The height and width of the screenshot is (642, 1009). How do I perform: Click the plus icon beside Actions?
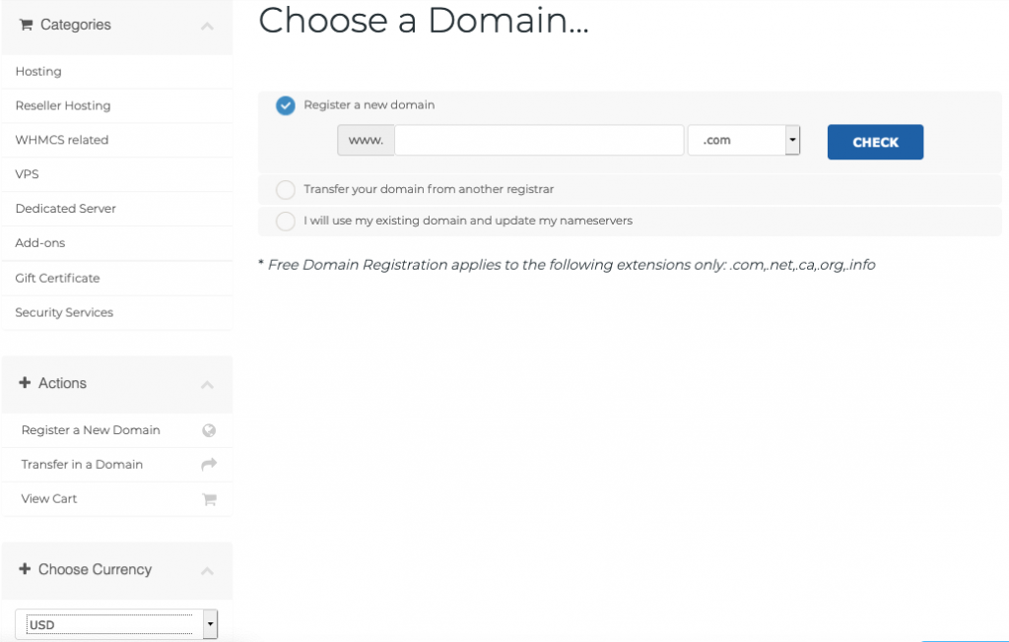coord(25,383)
